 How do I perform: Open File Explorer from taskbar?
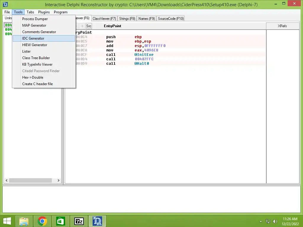[x=24, y=221]
